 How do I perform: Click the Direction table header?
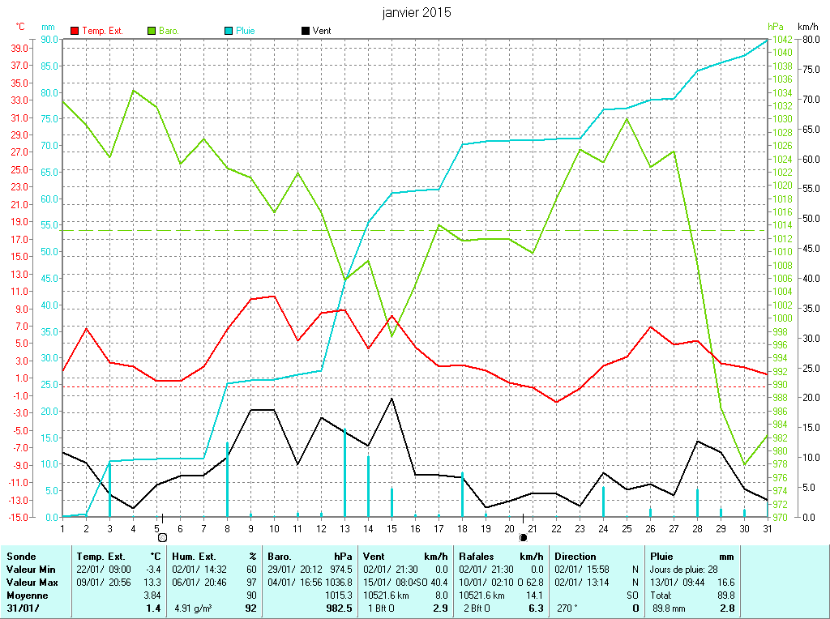tap(575, 557)
